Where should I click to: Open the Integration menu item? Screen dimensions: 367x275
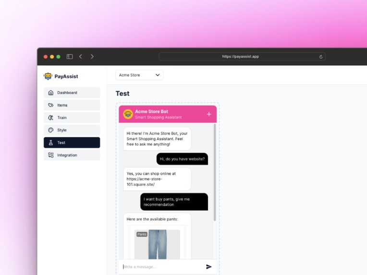[72, 155]
